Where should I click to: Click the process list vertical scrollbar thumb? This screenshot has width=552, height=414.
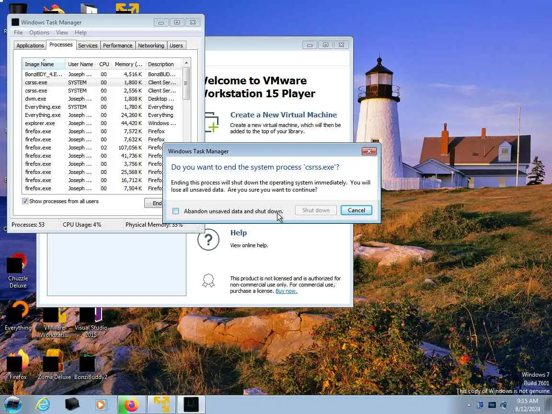186,83
